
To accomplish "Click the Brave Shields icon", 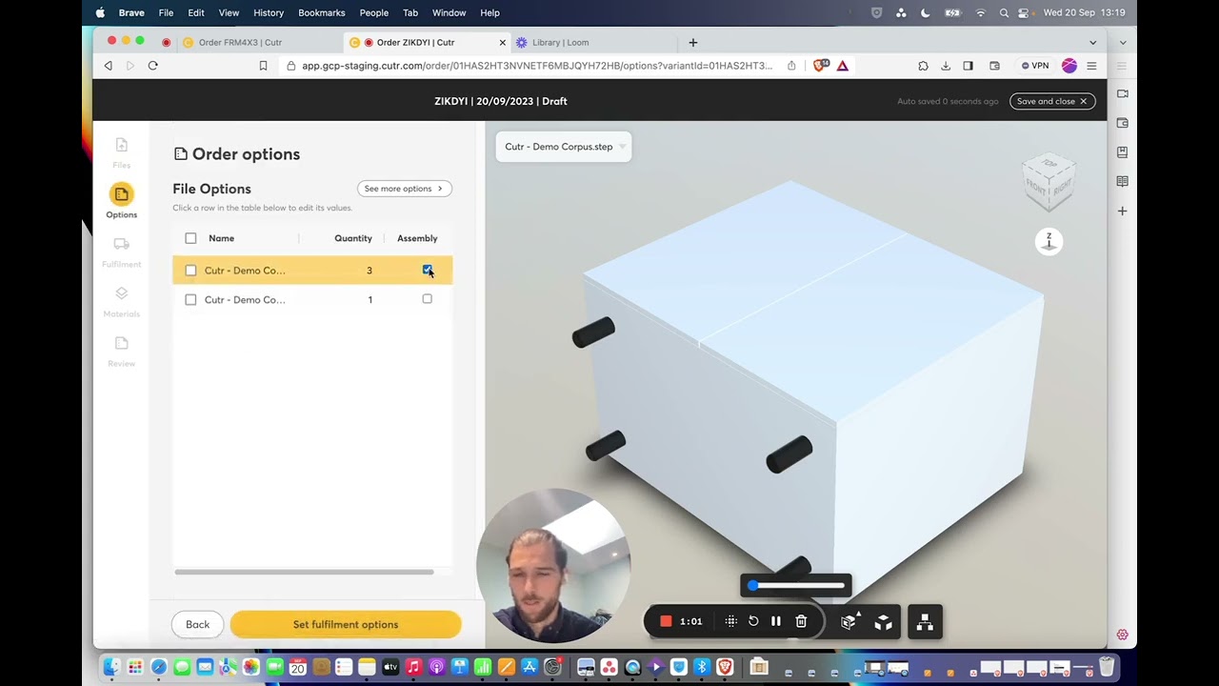I will [819, 66].
